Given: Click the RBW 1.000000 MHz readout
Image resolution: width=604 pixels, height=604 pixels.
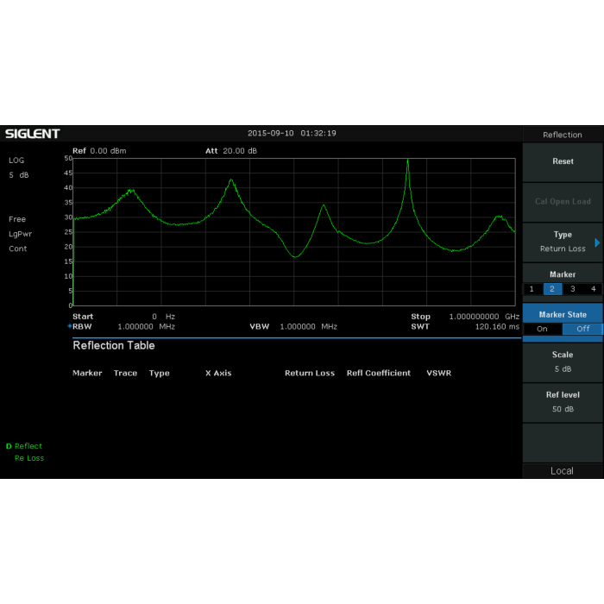Looking at the screenshot, I should click(x=146, y=327).
